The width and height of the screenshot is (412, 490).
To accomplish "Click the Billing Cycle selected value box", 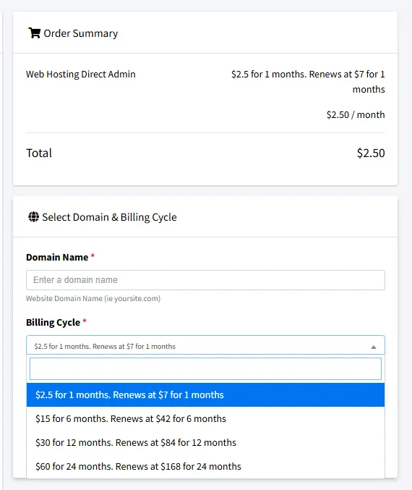I will point(205,345).
